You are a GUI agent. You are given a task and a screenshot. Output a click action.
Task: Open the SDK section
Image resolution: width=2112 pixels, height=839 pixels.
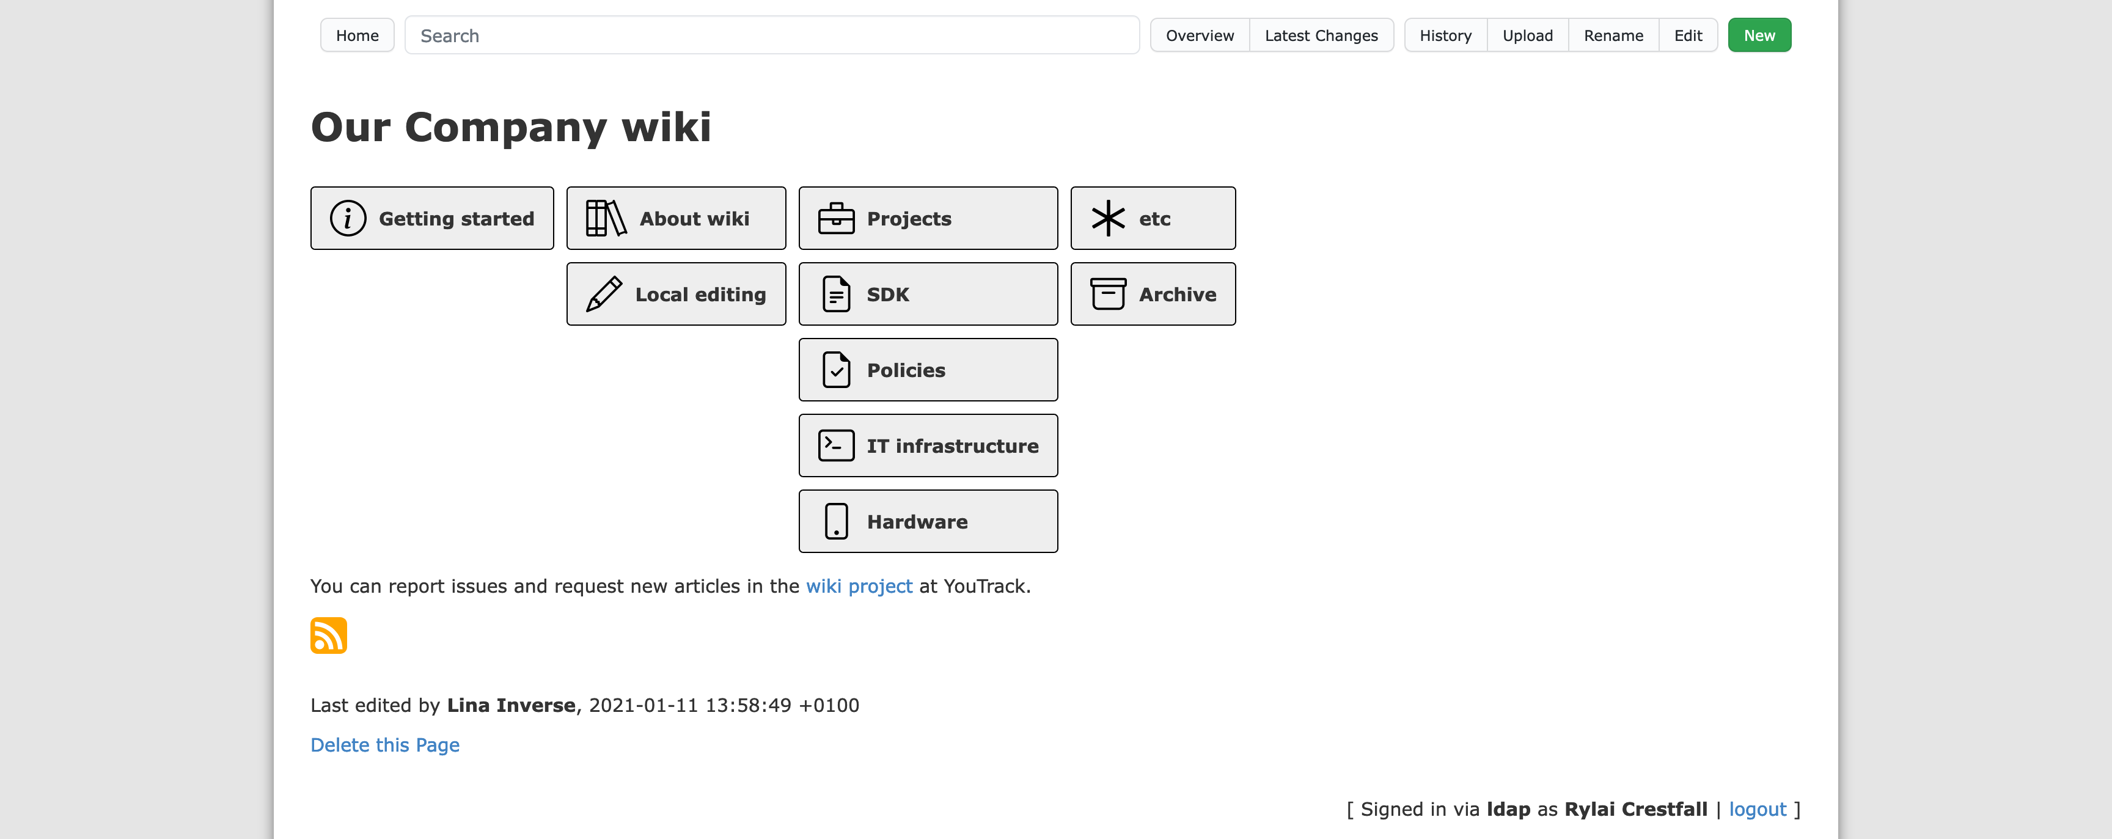(x=928, y=293)
